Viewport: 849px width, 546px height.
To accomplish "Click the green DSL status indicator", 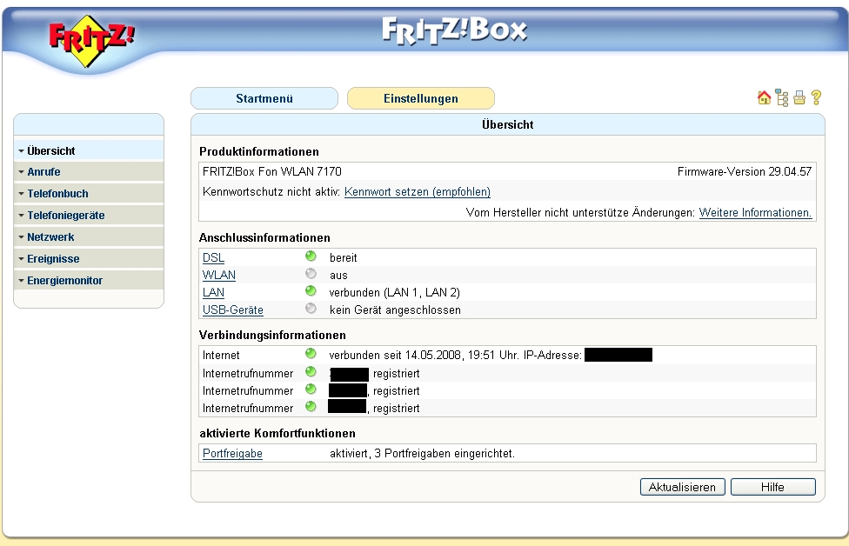I will [x=311, y=257].
